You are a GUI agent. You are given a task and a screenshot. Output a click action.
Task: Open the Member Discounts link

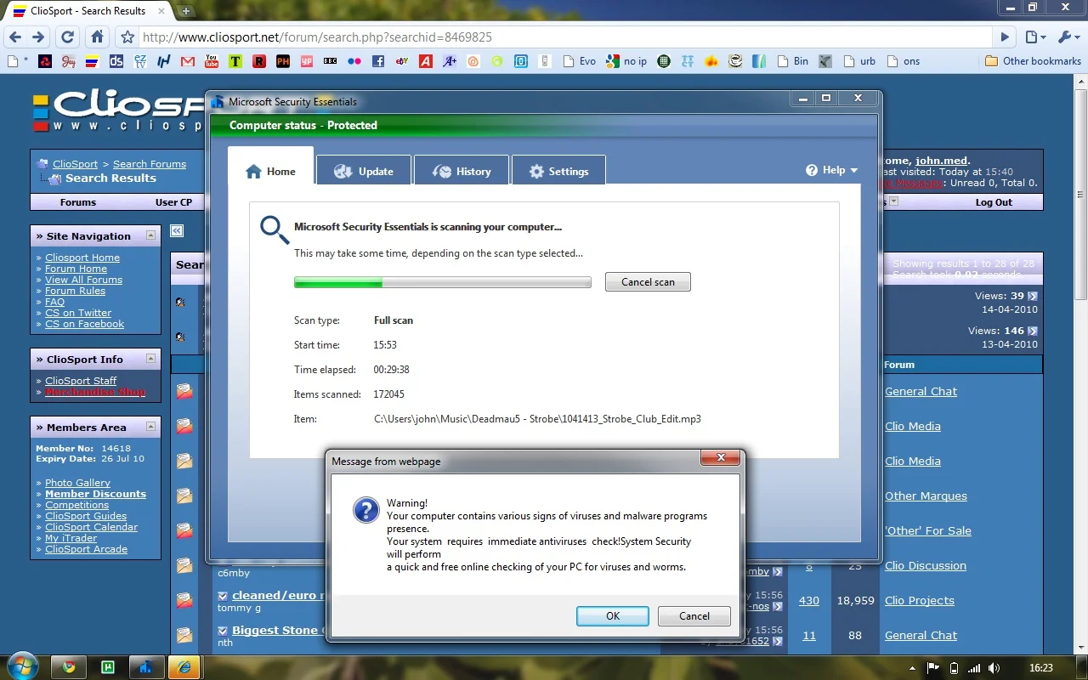coord(95,494)
